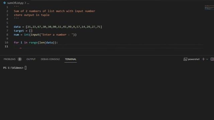Viewport: 214px width, 120px height.
Task: Click line number 8 in the gutter
Action: [7, 35]
